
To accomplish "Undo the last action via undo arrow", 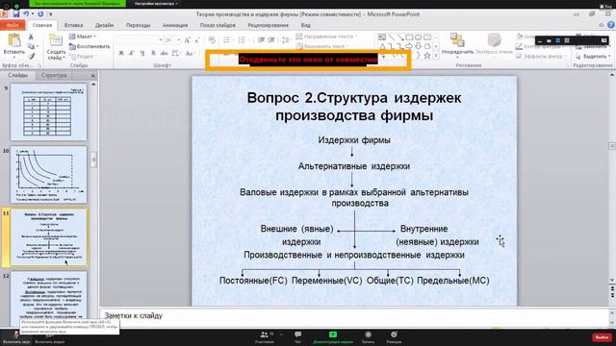I will pyautogui.click(x=26, y=14).
